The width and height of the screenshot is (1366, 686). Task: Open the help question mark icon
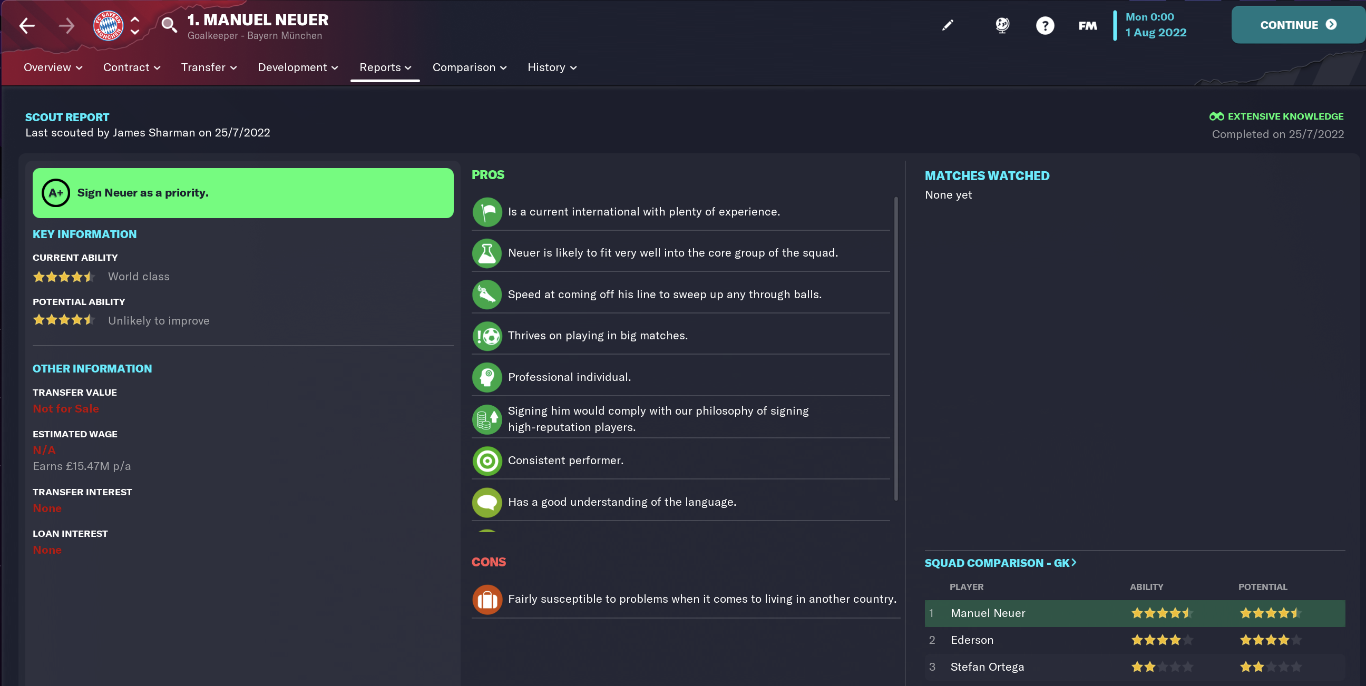click(x=1045, y=25)
